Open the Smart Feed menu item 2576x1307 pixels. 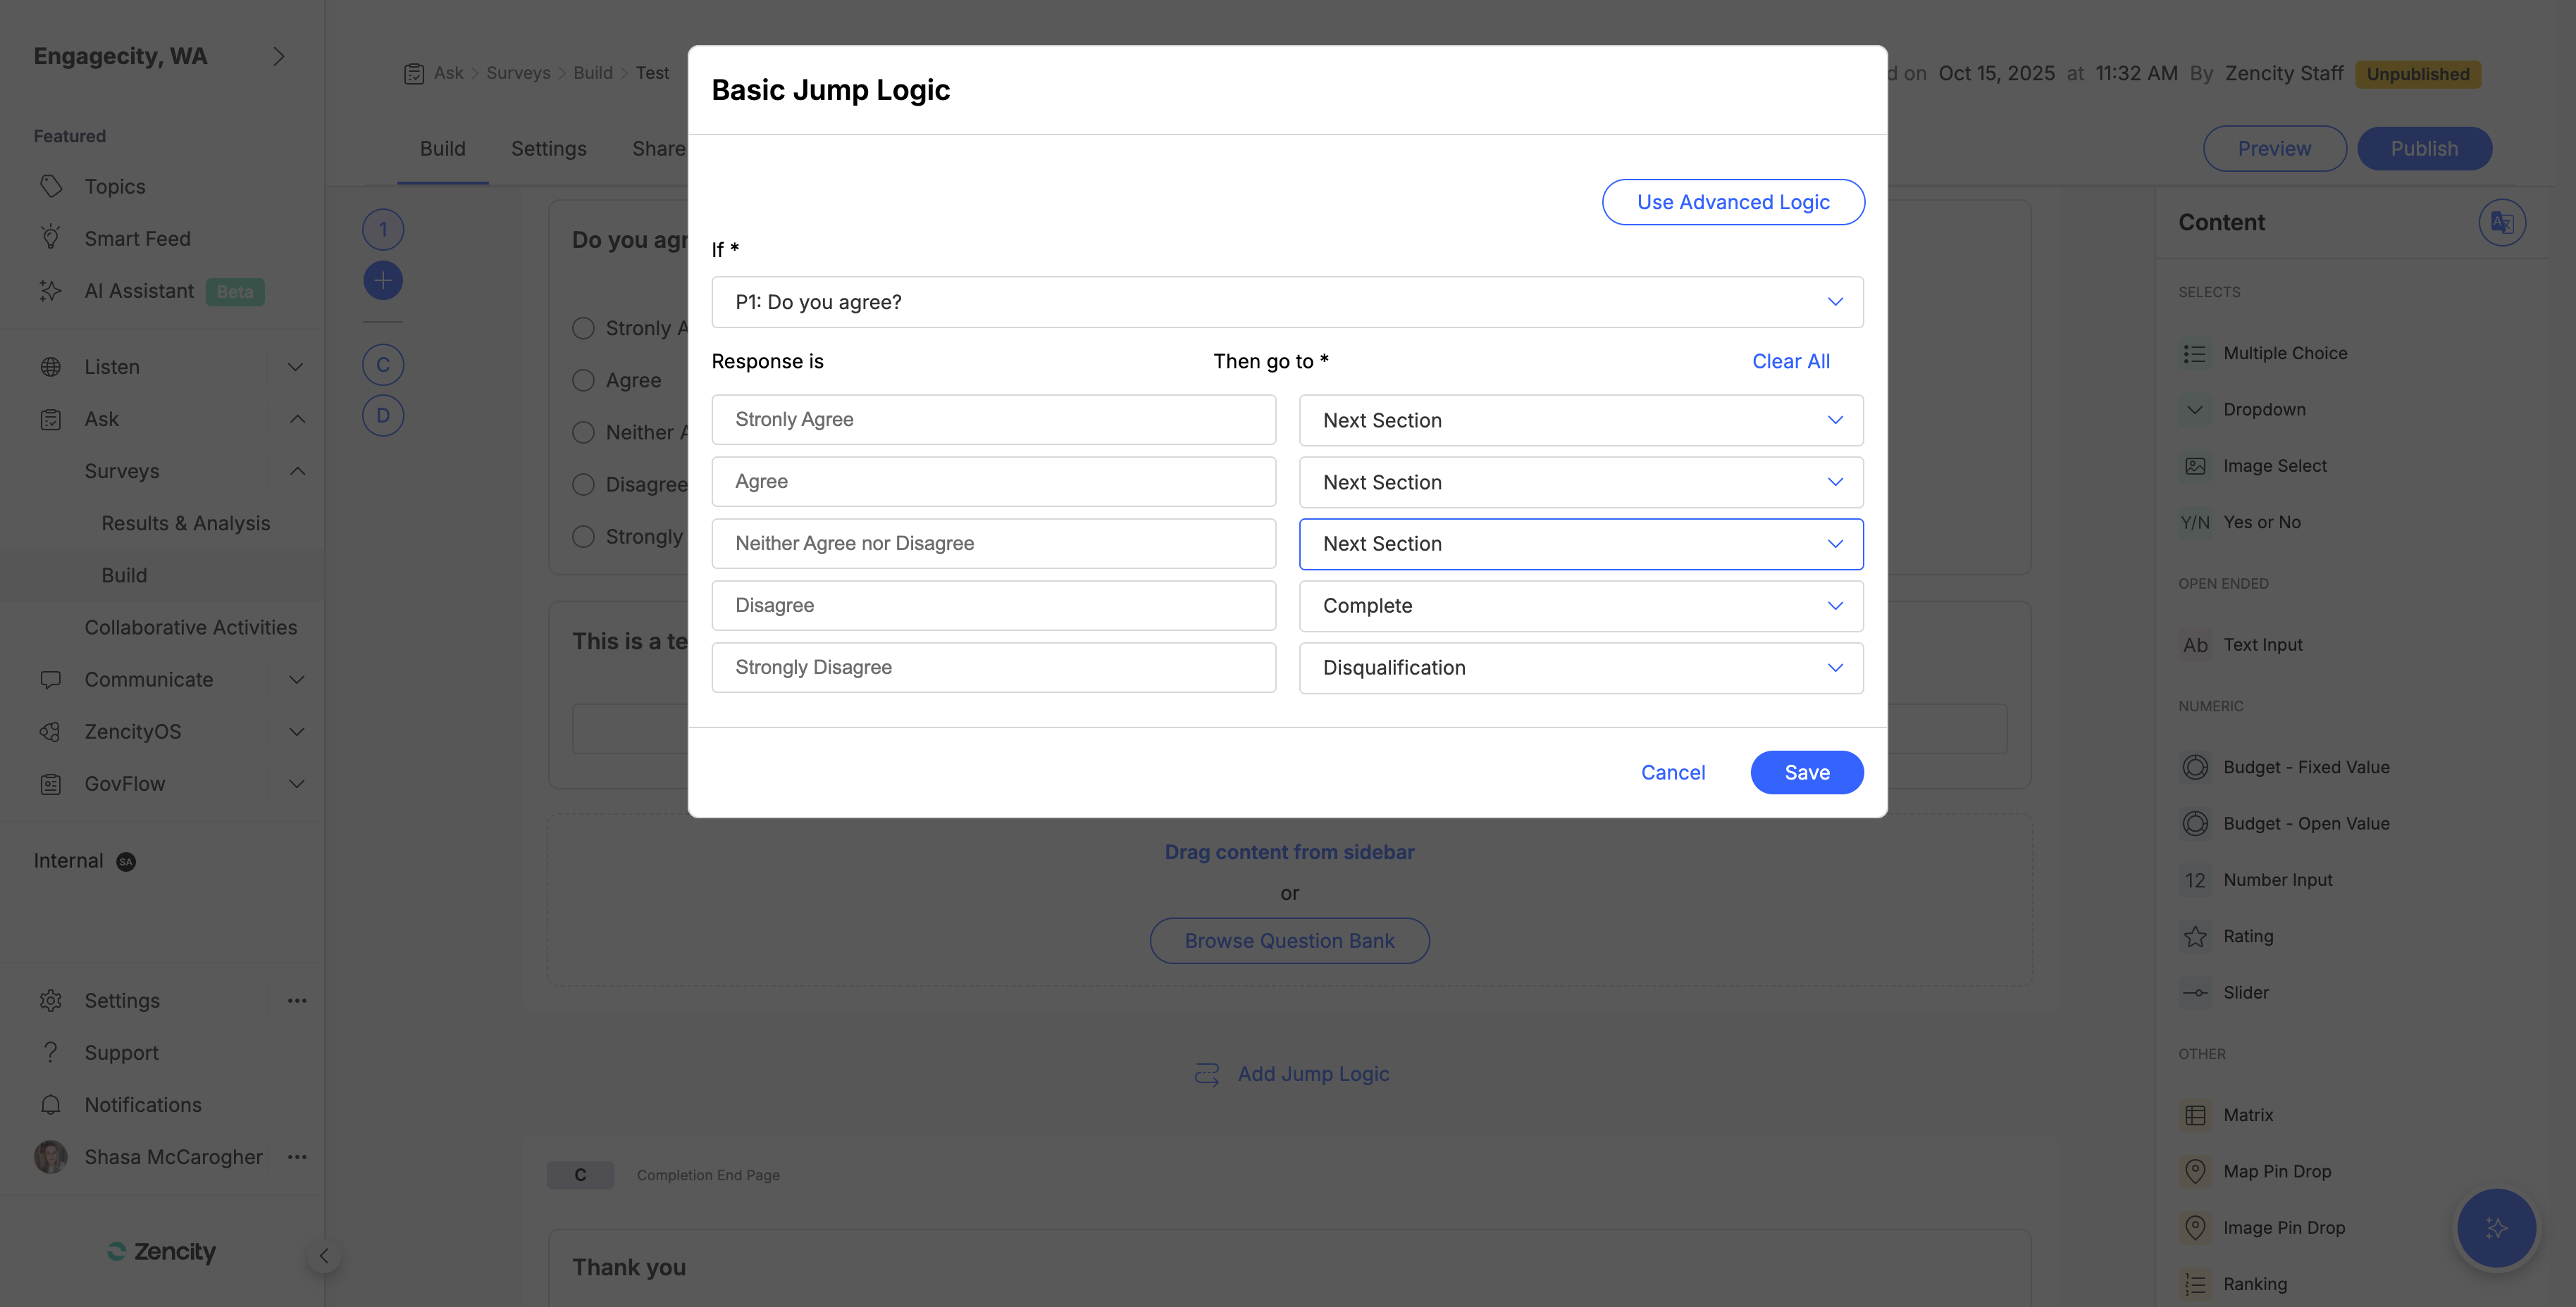137,239
